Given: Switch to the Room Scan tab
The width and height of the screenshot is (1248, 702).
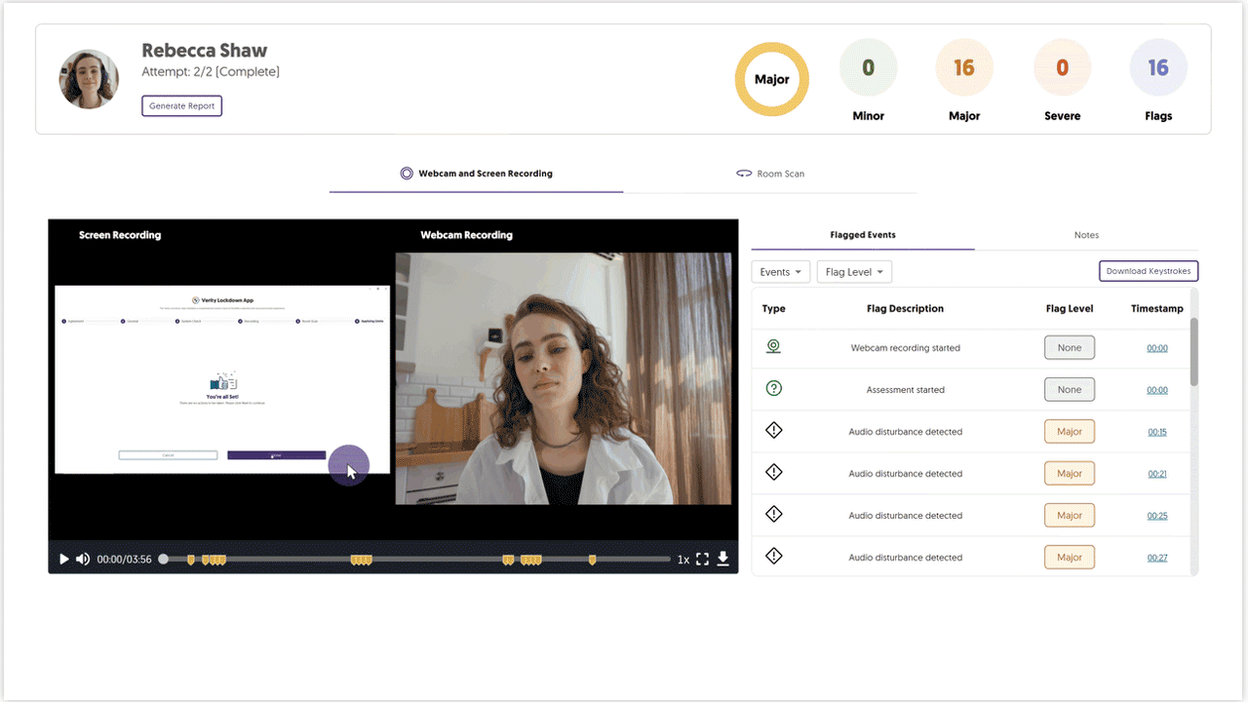Looking at the screenshot, I should pos(770,174).
